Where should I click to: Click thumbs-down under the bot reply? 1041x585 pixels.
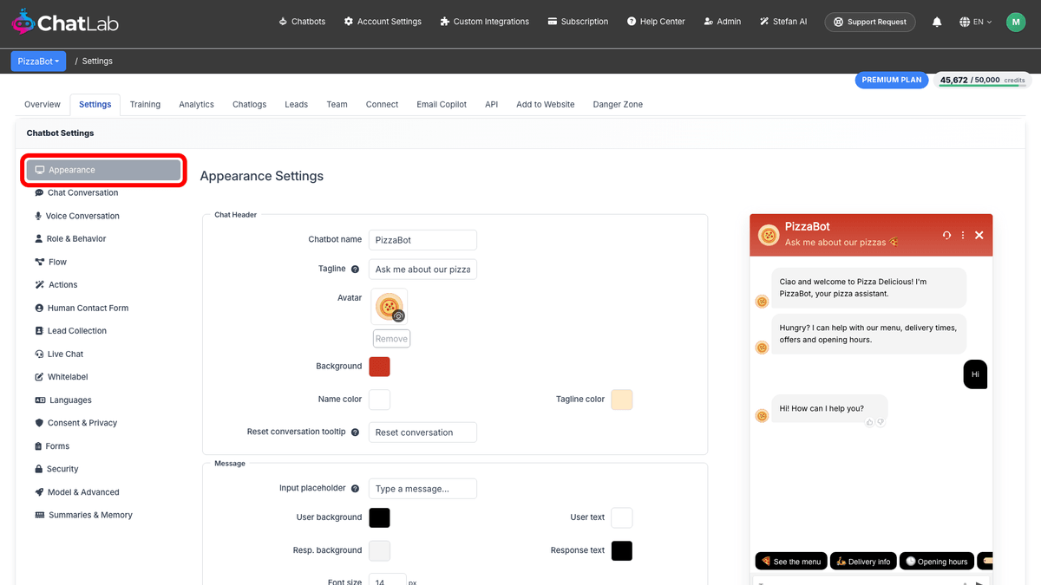click(x=880, y=422)
